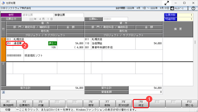Click the blue plus expand icon
The image size is (198, 112).
[3, 92]
